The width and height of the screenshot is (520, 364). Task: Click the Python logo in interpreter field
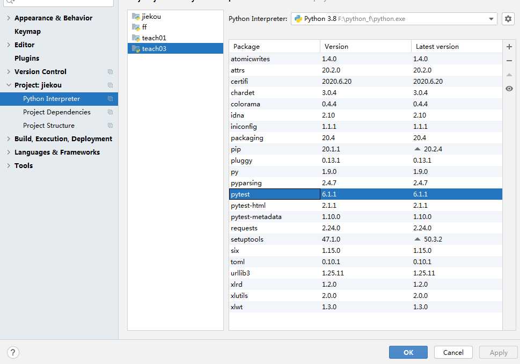298,19
